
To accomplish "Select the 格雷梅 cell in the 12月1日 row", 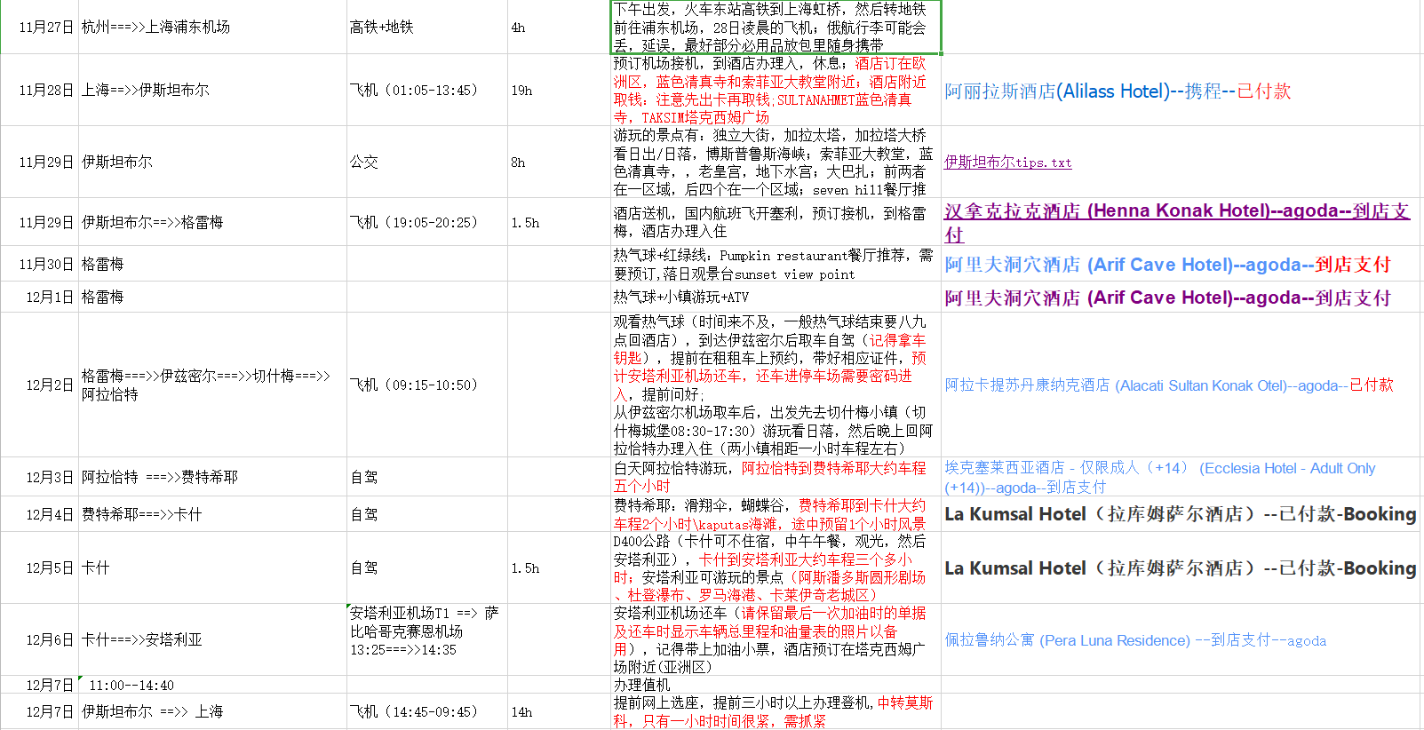I will (213, 298).
